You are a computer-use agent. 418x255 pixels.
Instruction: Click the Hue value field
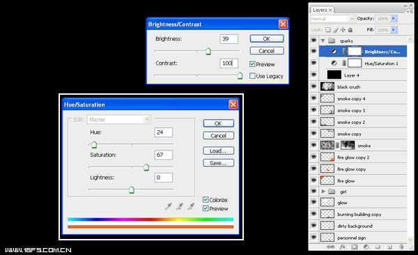(x=164, y=132)
